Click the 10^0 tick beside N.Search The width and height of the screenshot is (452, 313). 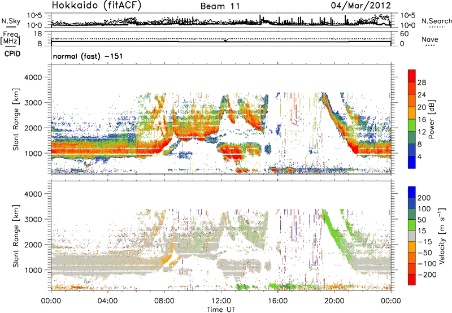pos(408,25)
